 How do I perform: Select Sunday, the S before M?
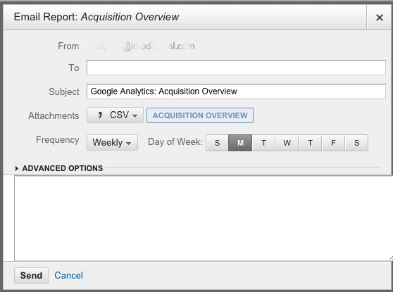217,143
